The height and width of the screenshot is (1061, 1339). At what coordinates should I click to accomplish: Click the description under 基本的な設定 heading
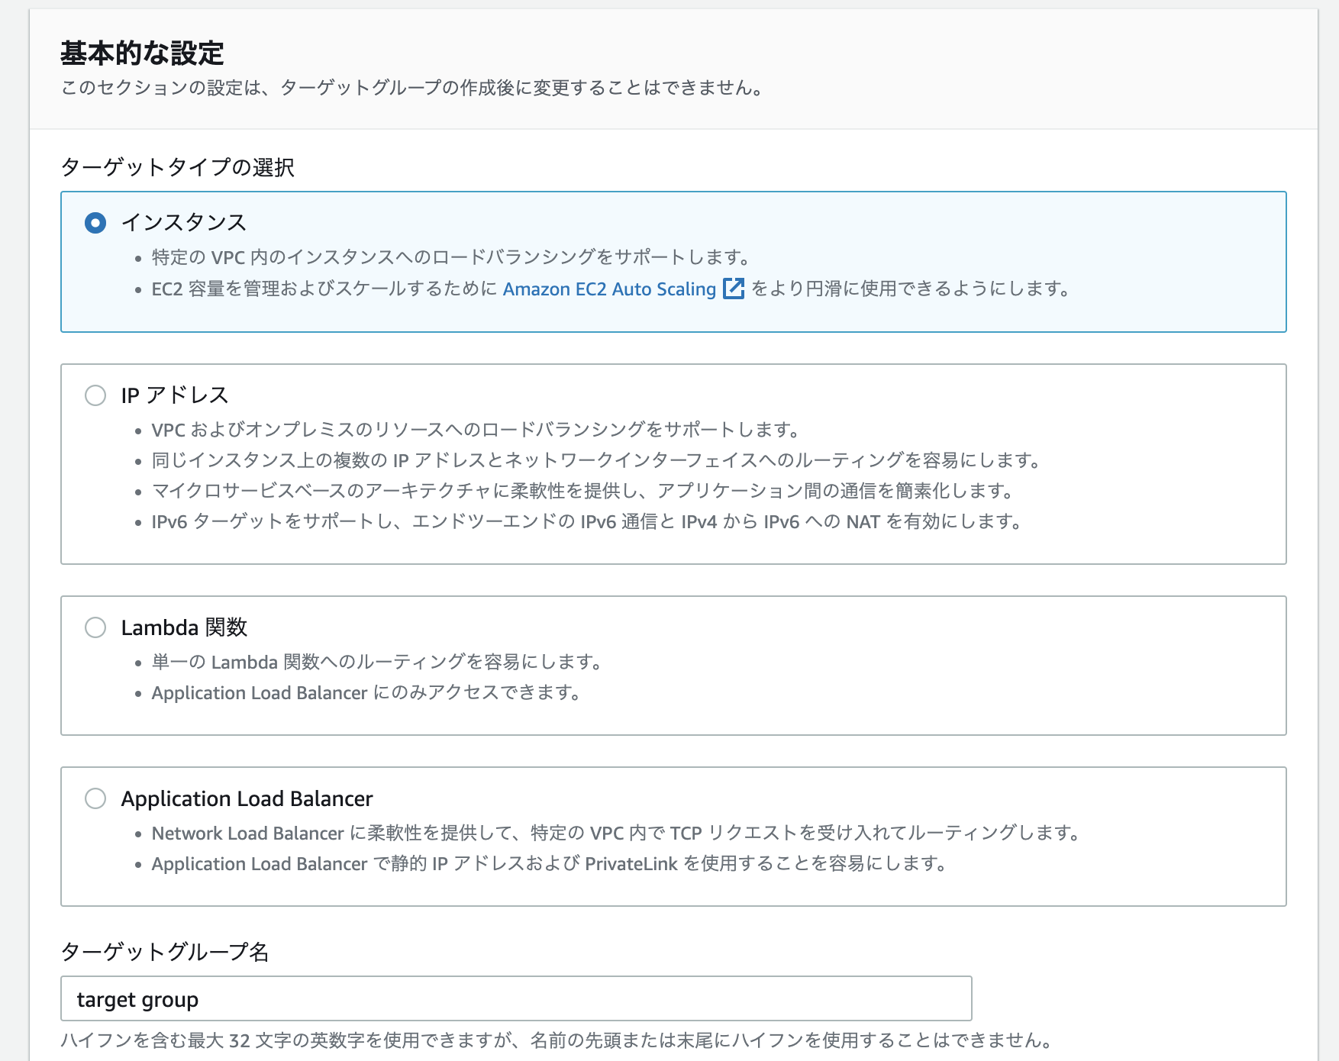(412, 88)
